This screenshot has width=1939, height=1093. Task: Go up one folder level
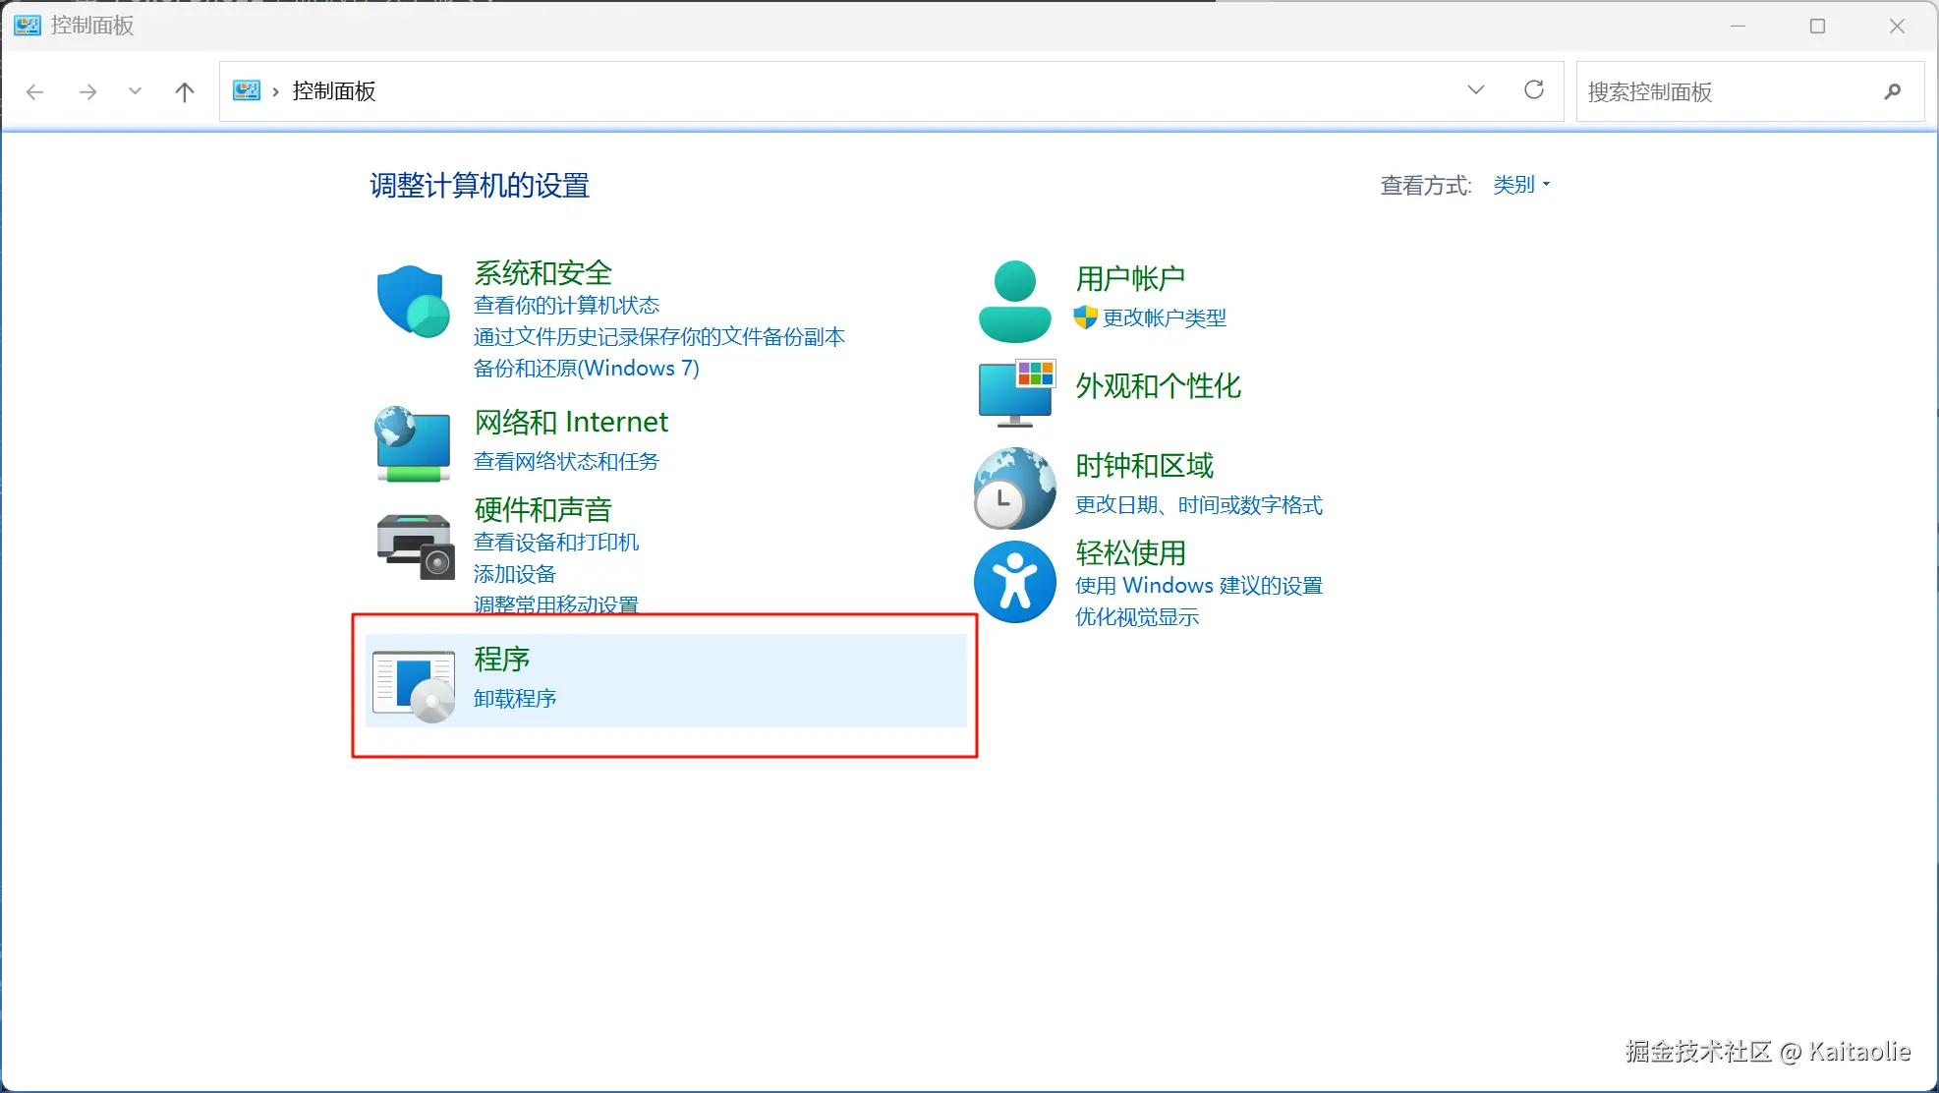[184, 91]
